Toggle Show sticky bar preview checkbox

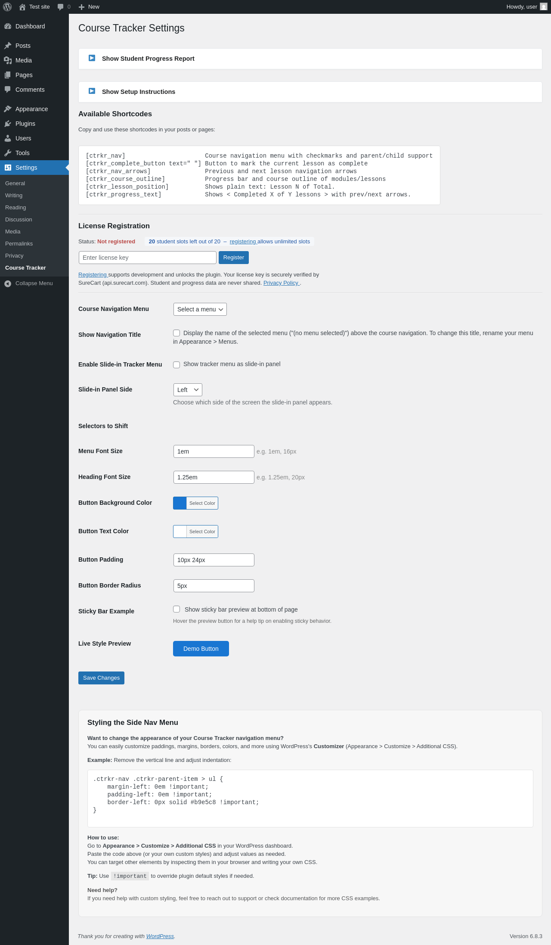[x=176, y=609]
